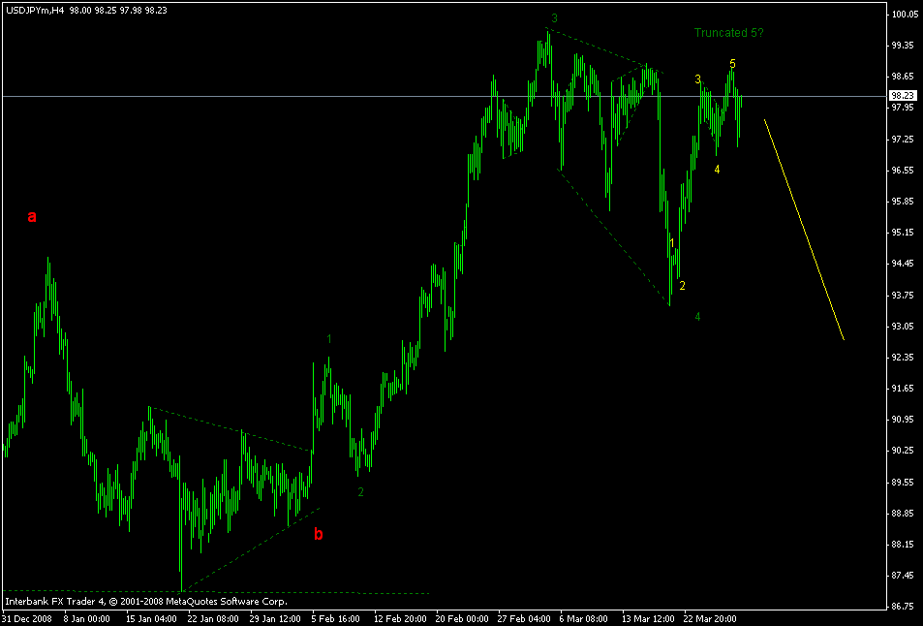Click the green "Truncated 5?" text label
The width and height of the screenshot is (923, 626).
(x=728, y=34)
